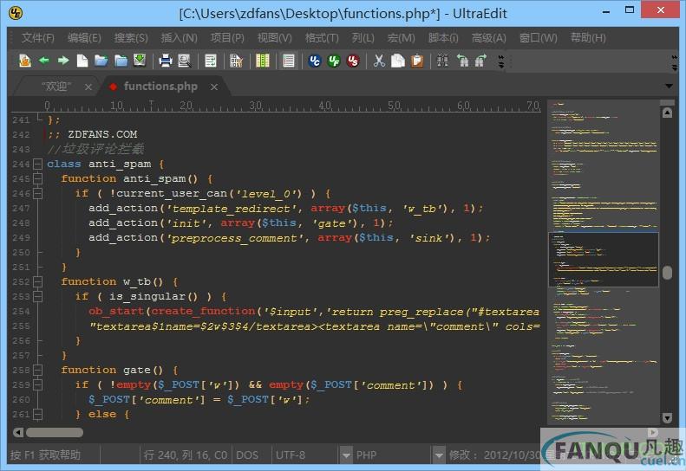Open the 视图(V) menu
Viewport: 686px width, 471px height.
(x=274, y=38)
